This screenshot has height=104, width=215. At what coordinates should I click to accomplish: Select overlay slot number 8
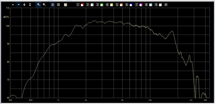coord(146,5)
